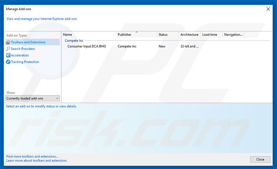This screenshot has height=169, width=277.
Task: Click the Accelerators arrow icon
Action: point(8,55)
